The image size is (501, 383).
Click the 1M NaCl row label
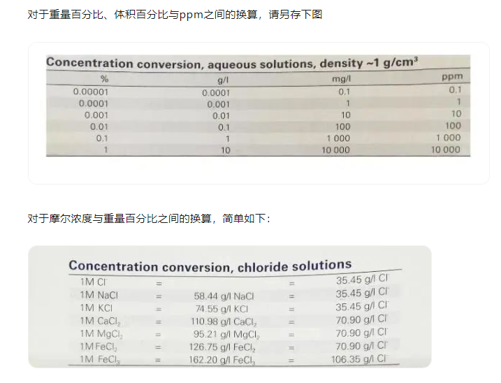click(x=99, y=295)
